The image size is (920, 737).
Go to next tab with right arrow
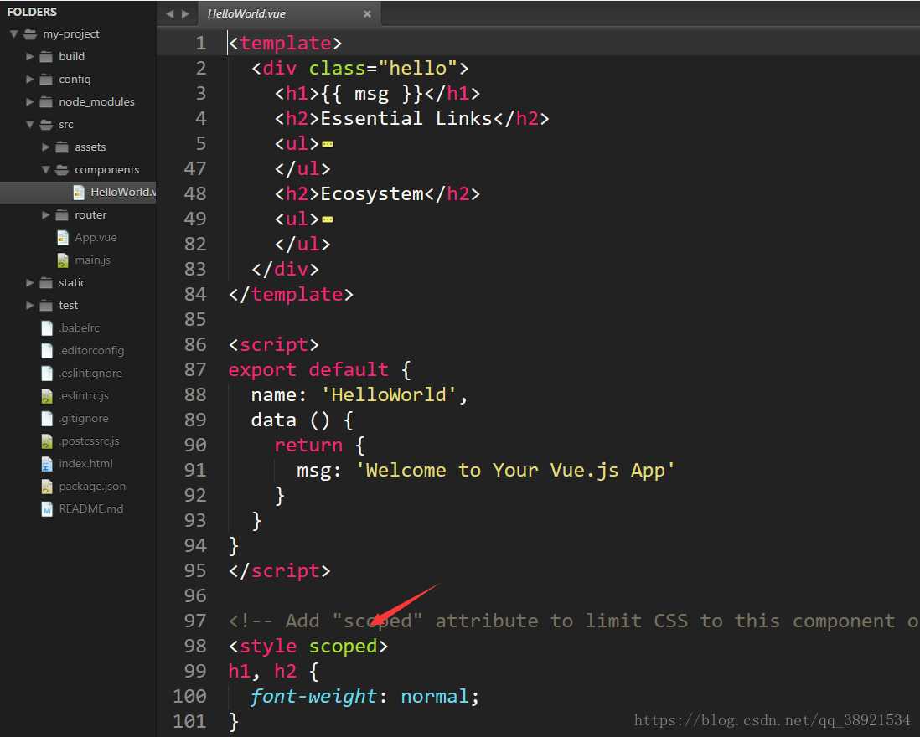coord(185,13)
